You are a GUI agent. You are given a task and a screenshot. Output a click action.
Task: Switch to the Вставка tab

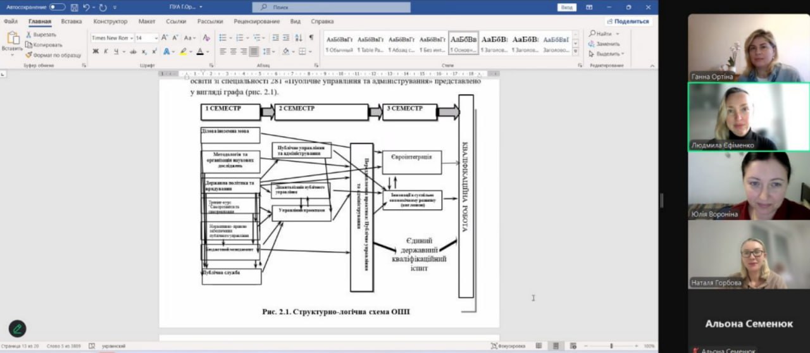tap(72, 21)
